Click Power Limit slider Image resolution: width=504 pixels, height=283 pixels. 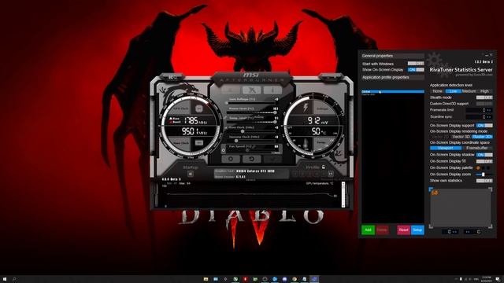pyautogui.click(x=251, y=112)
